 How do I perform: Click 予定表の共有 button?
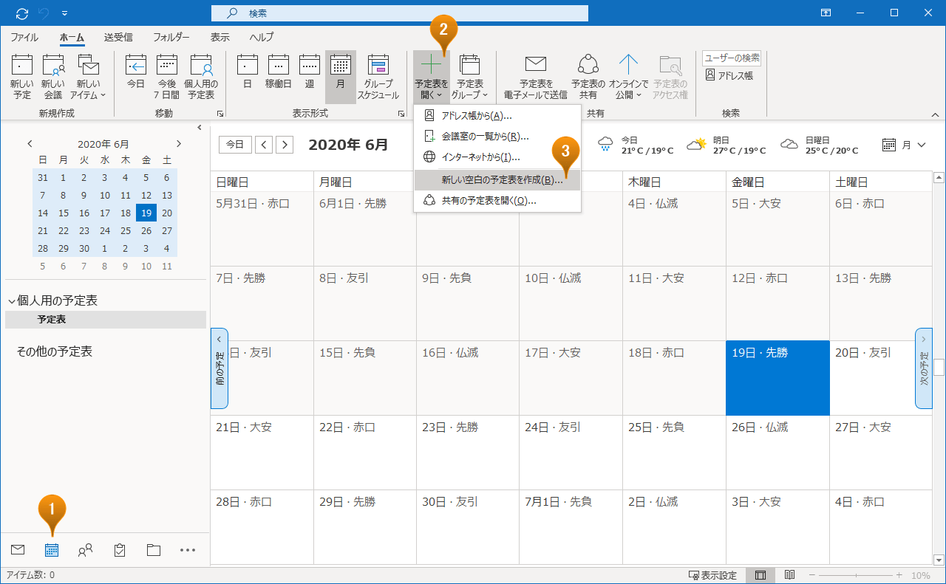tap(588, 77)
